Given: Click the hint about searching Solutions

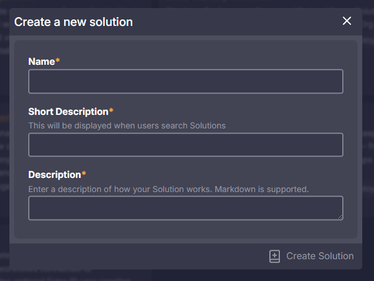Looking at the screenshot, I should click(x=127, y=125).
